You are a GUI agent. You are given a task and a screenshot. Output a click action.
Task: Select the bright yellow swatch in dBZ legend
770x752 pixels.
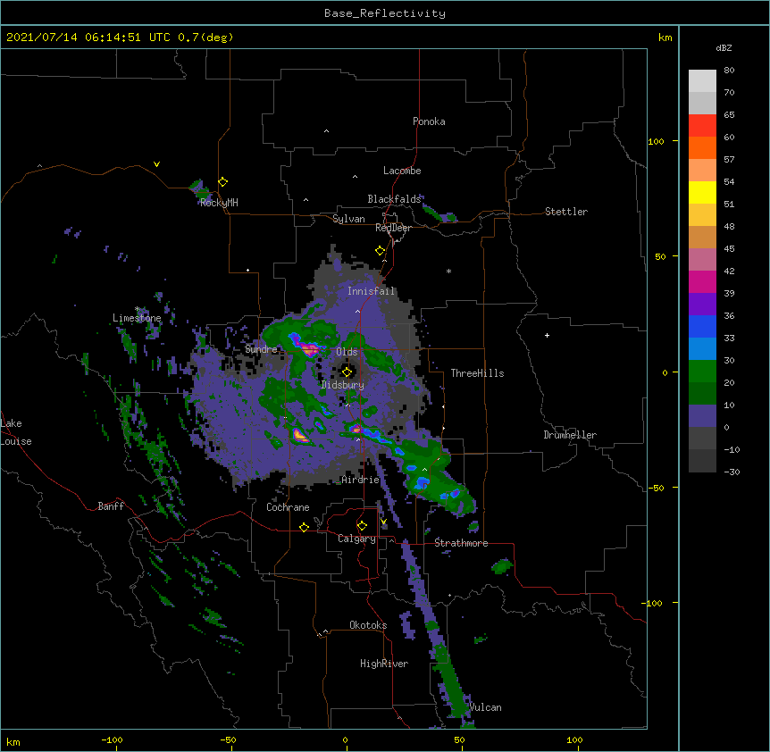point(702,192)
